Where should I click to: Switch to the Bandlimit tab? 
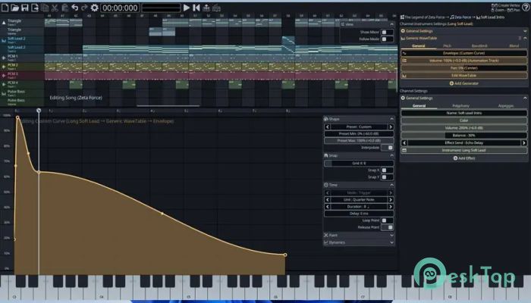click(479, 45)
